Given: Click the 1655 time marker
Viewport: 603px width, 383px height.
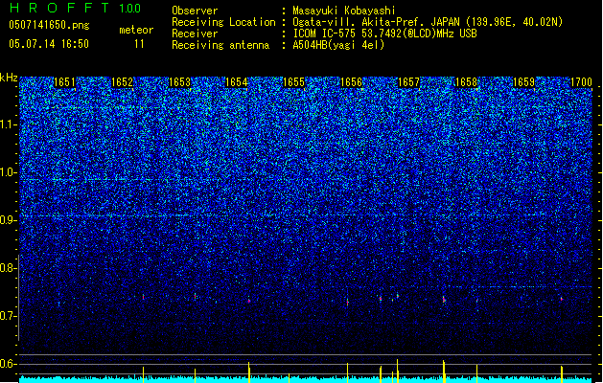Looking at the screenshot, I should [293, 82].
